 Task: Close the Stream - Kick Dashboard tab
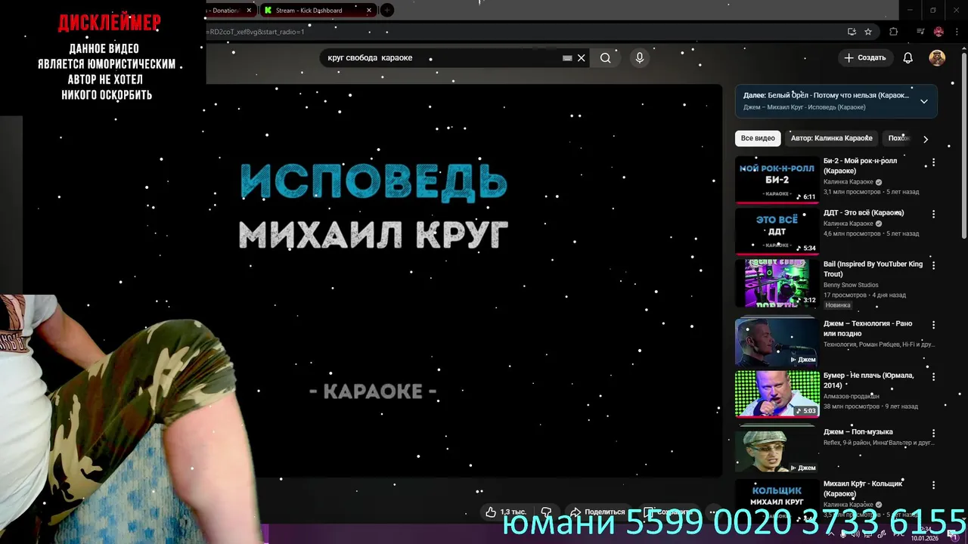[x=369, y=11]
